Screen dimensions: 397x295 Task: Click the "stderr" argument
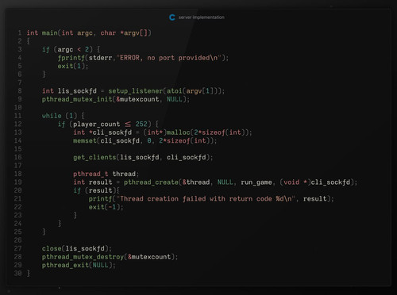pyautogui.click(x=101, y=58)
